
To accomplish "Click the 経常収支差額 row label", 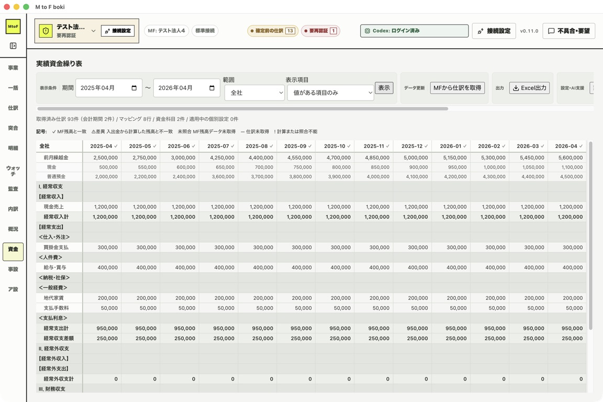I will pos(59,339).
